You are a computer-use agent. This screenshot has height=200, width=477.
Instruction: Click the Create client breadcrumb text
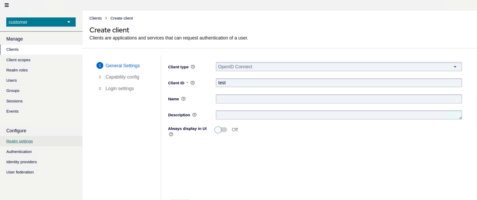122,18
